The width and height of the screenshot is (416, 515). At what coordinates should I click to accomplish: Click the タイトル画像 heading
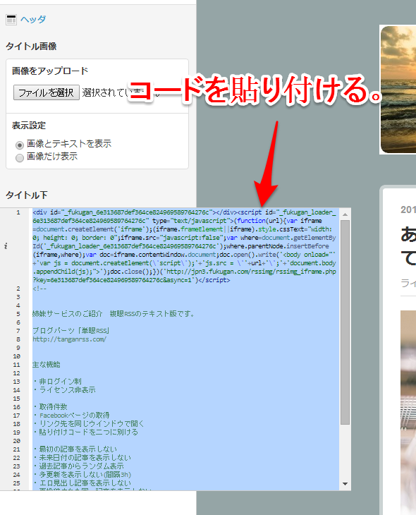coord(31,47)
